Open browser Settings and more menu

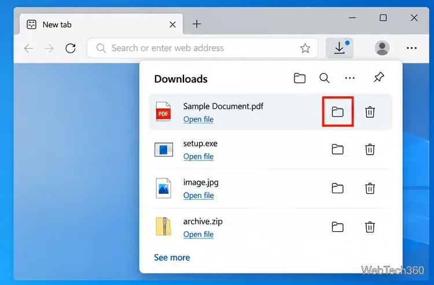411,48
